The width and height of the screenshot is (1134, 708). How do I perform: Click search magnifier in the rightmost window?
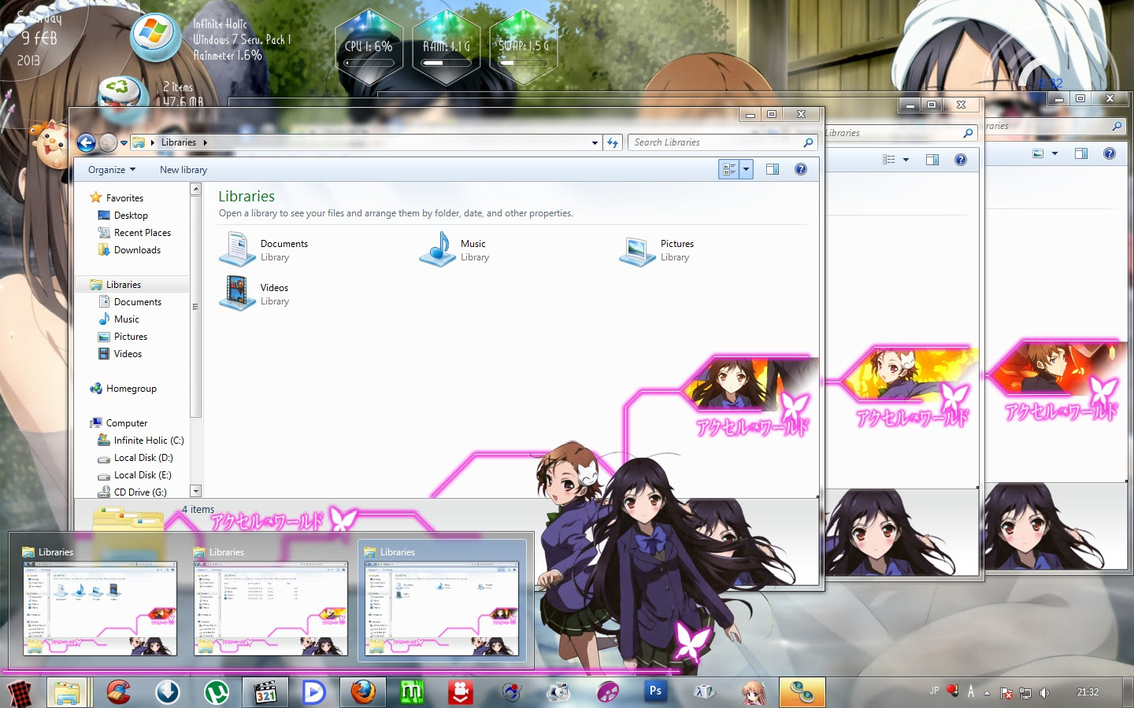click(1117, 126)
